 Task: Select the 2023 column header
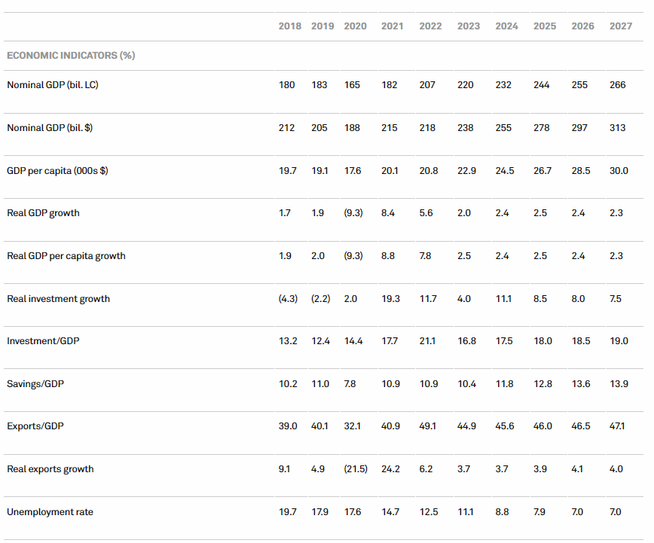(x=469, y=26)
